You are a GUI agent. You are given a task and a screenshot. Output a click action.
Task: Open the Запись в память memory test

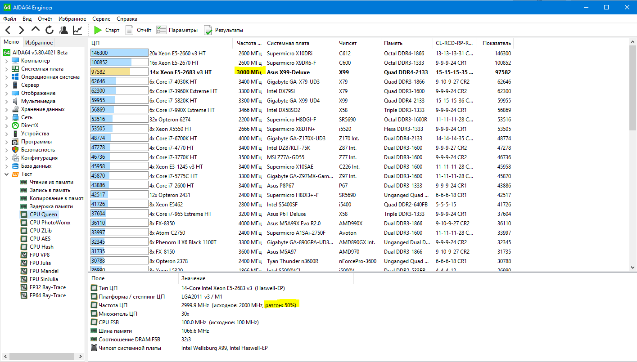[x=45, y=190]
